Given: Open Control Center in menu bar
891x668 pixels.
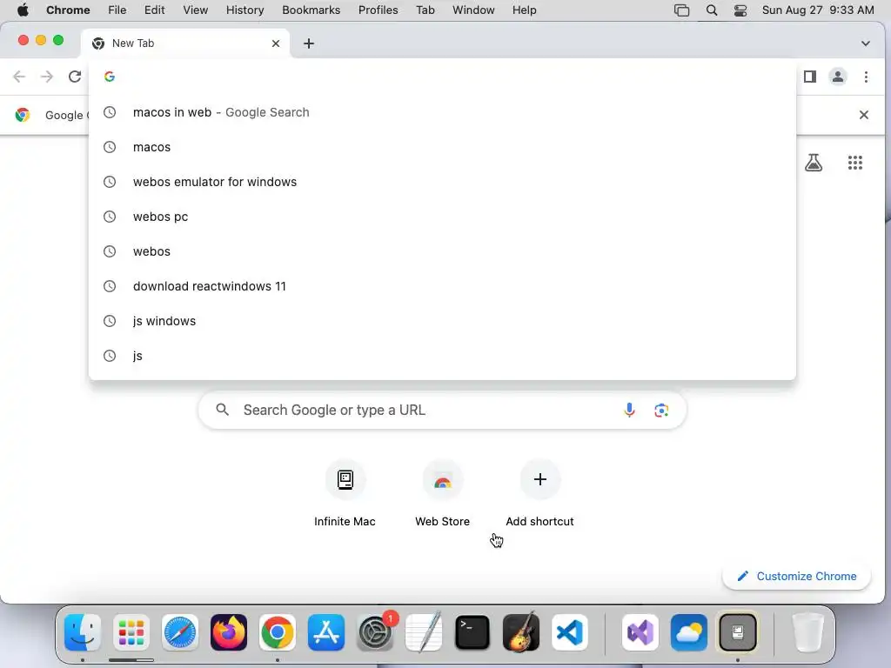Looking at the screenshot, I should [x=740, y=10].
